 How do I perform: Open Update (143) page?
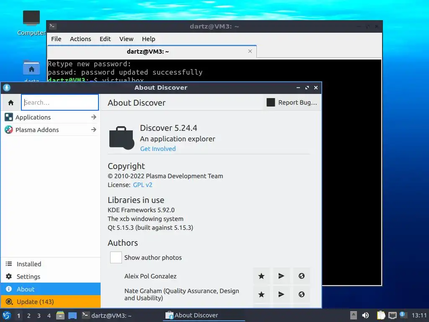click(x=51, y=302)
